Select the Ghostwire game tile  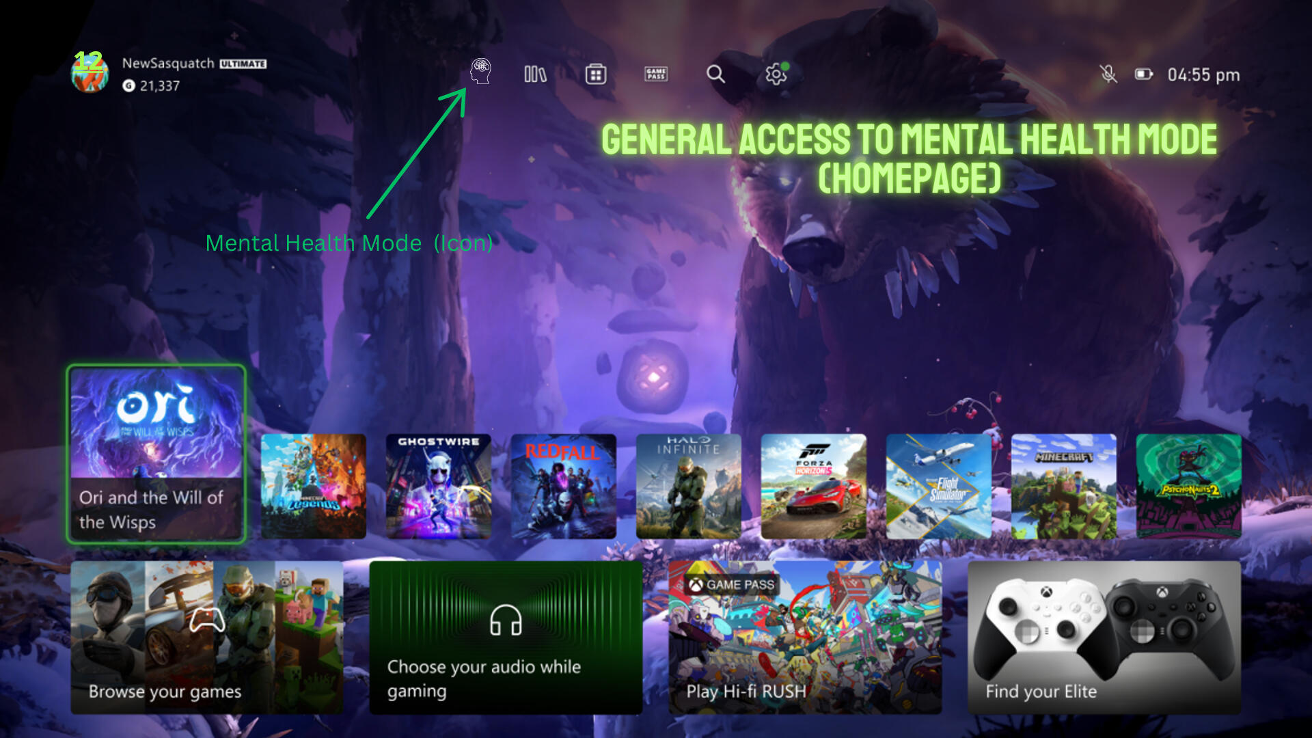pyautogui.click(x=438, y=486)
